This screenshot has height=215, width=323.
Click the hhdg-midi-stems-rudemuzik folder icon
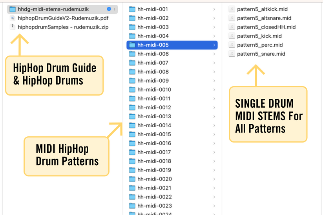(x=12, y=9)
